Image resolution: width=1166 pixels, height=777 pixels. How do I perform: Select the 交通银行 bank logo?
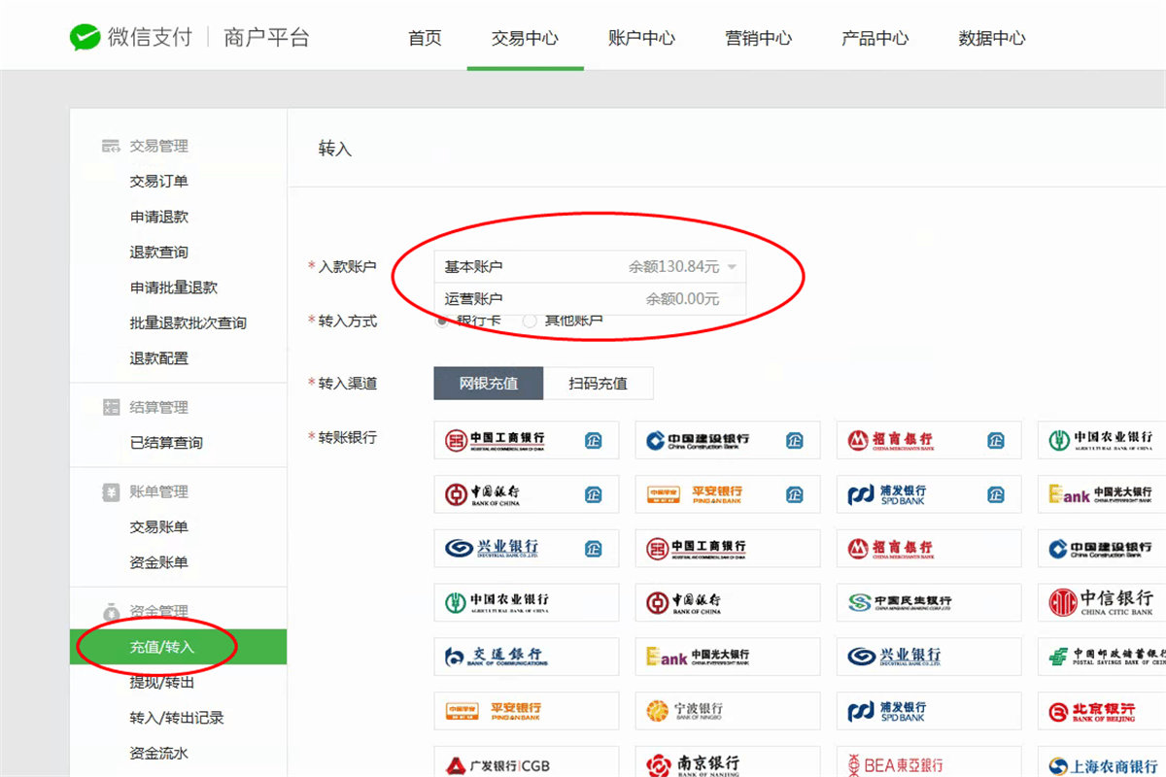[526, 658]
